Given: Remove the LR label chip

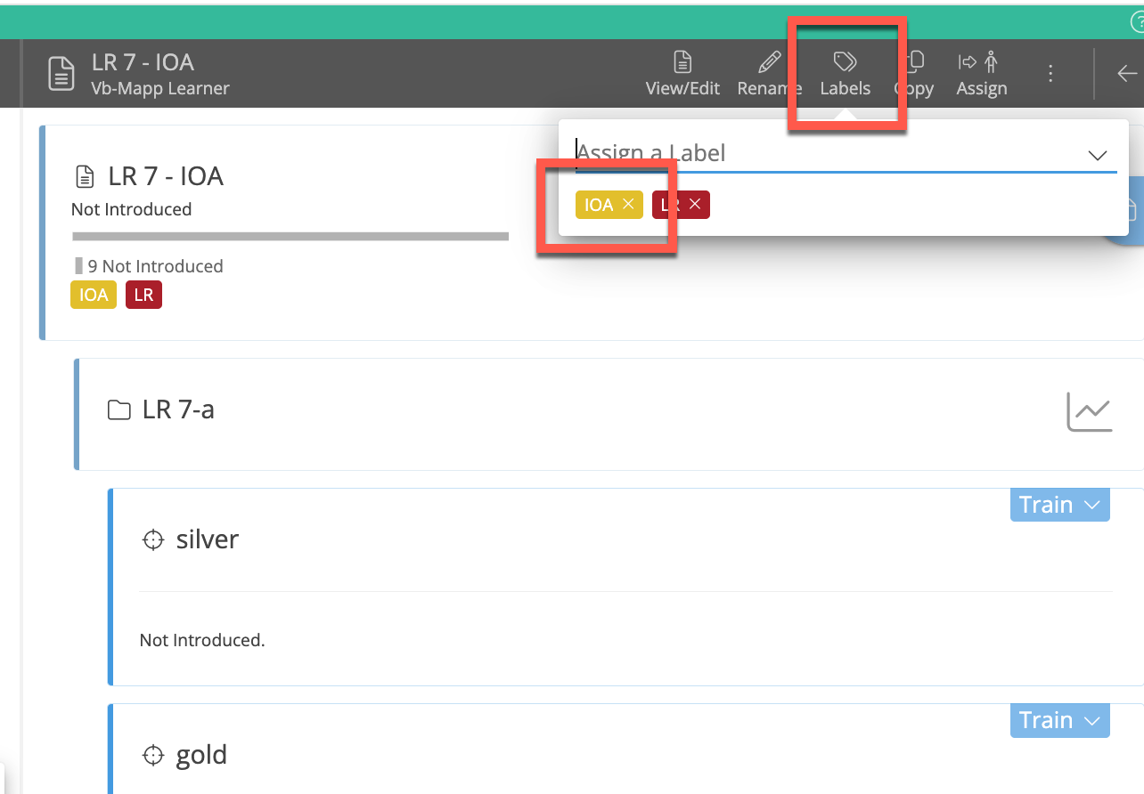Looking at the screenshot, I should (x=696, y=204).
